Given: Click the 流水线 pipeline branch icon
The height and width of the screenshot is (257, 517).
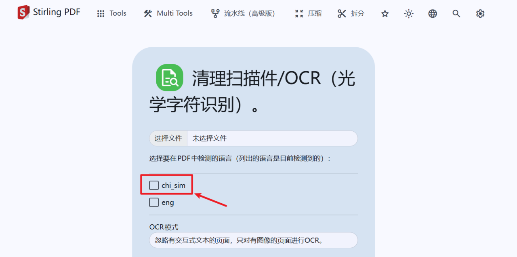Looking at the screenshot, I should (x=215, y=13).
